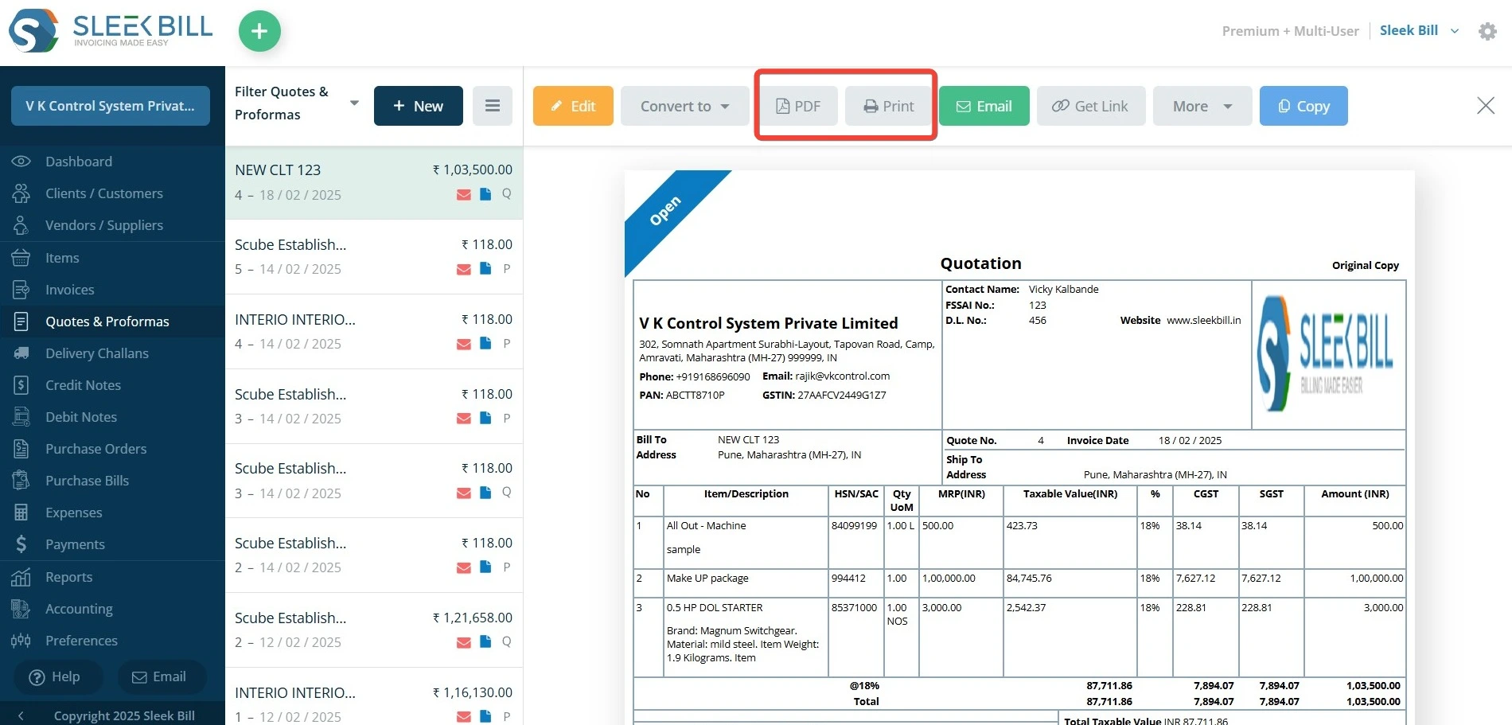This screenshot has height=725, width=1512.
Task: Open the Scube quote worth ₹1,21,658.00
Action: click(x=374, y=630)
